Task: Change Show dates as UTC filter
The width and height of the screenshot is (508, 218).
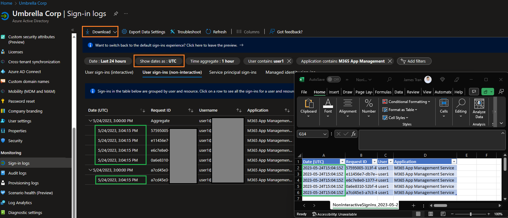Action: click(x=158, y=61)
